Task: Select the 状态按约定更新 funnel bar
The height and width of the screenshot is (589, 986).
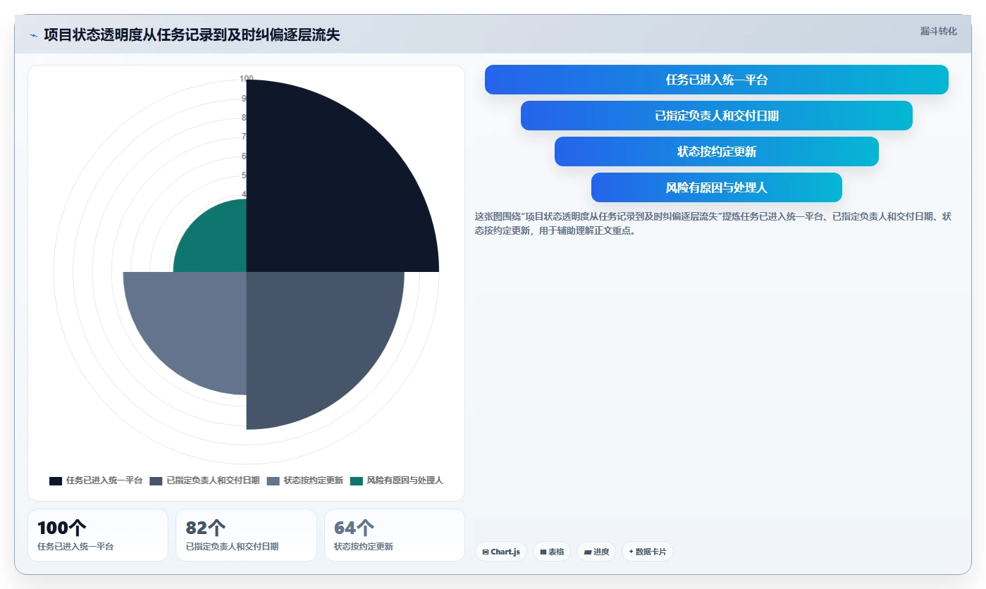Action: pyautogui.click(x=716, y=151)
